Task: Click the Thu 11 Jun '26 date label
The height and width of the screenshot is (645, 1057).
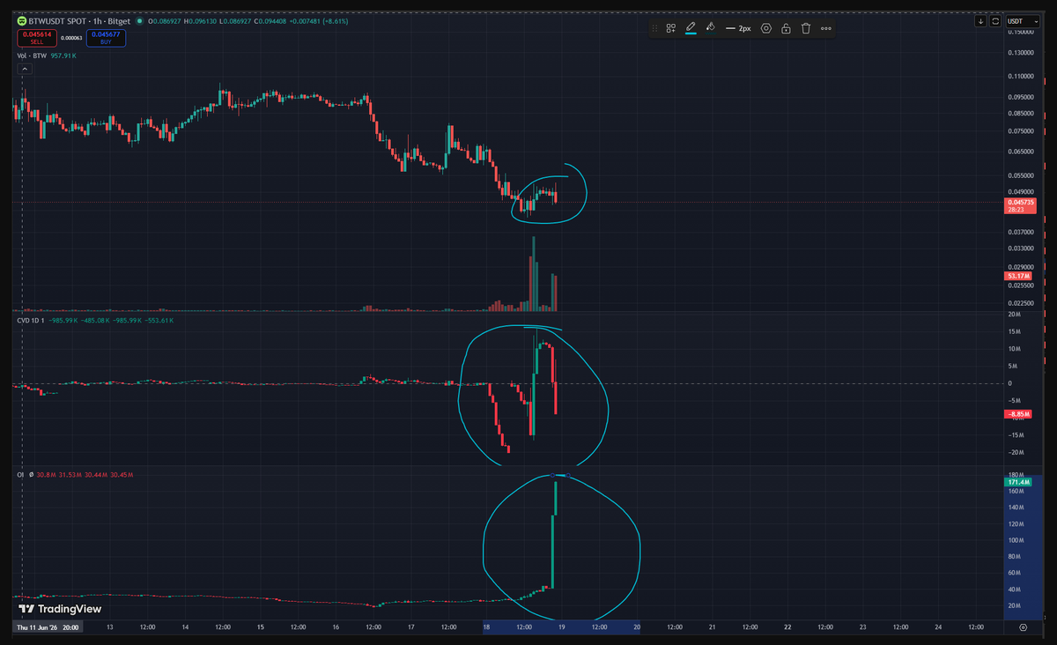Action: pos(48,627)
